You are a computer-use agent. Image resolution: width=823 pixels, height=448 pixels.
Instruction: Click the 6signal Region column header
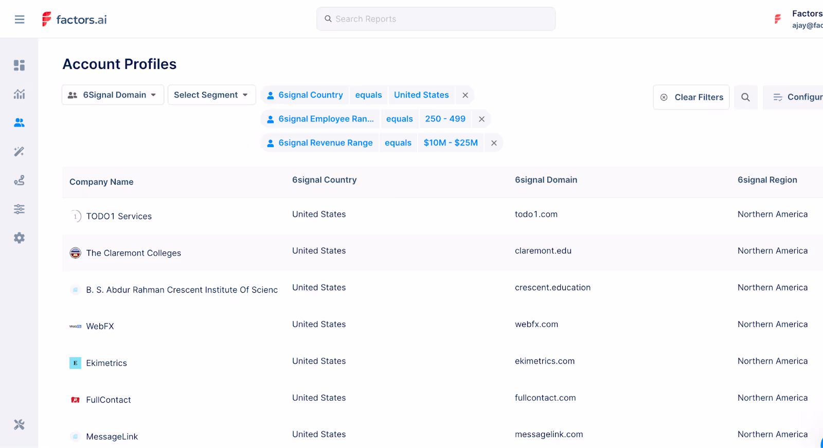coord(767,180)
